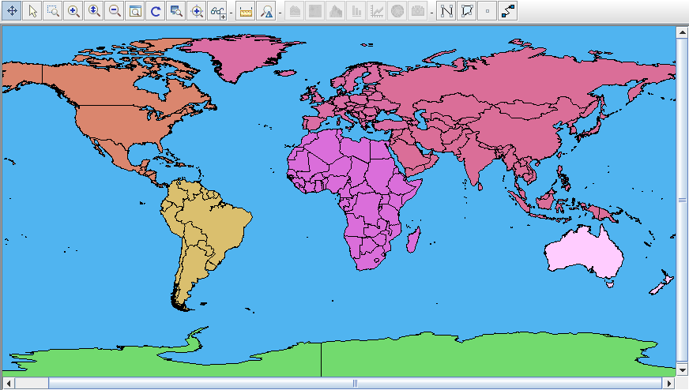
Task: Click the connected nodes path tool
Action: coord(508,11)
